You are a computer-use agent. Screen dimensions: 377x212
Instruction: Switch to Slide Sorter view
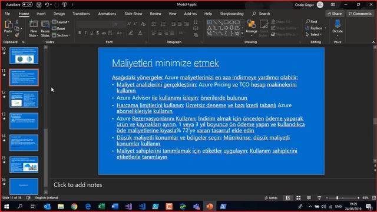tap(299, 198)
